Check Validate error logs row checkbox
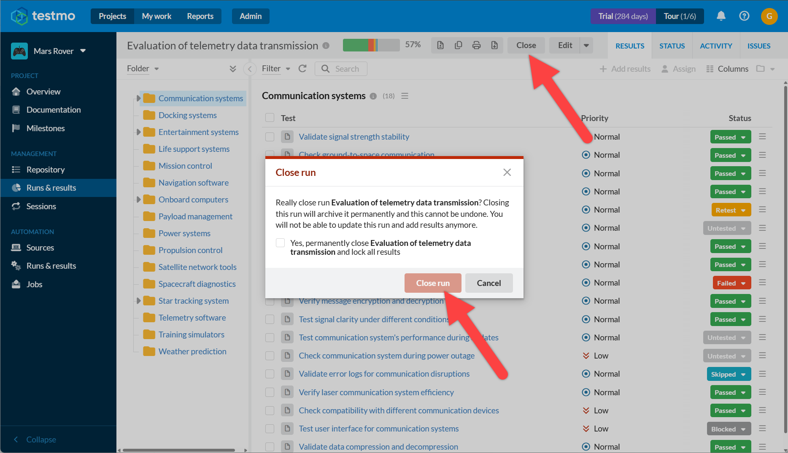 [x=270, y=374]
